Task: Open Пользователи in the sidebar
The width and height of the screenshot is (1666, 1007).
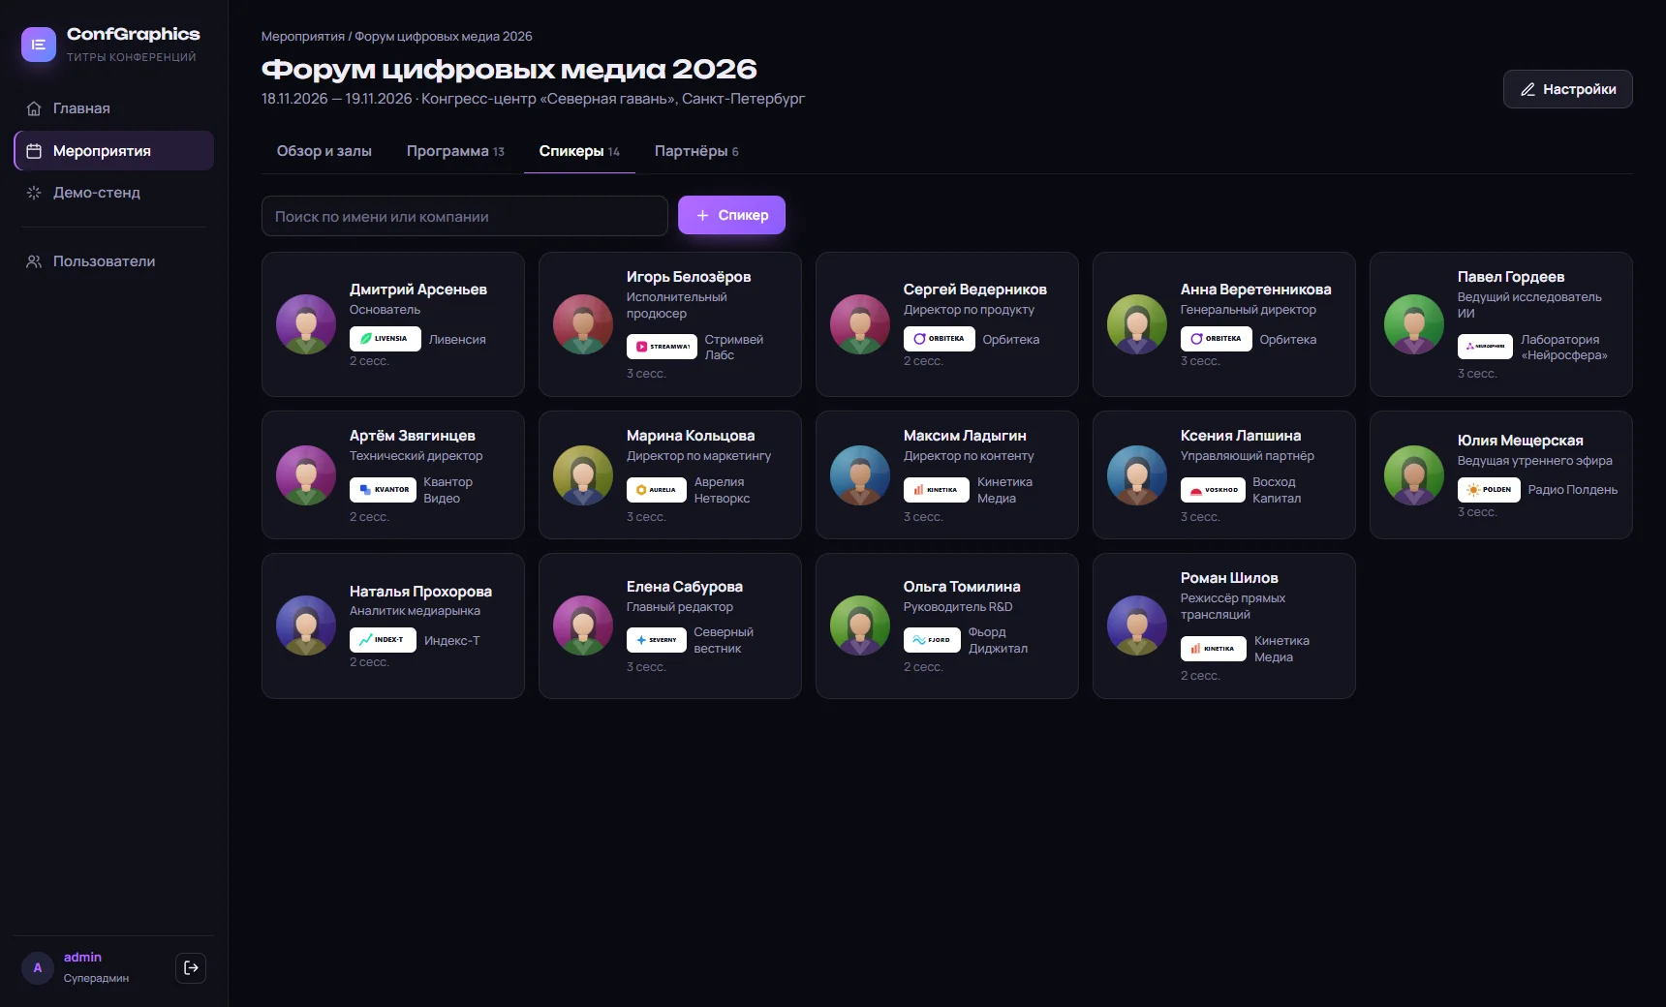Action: click(x=113, y=261)
